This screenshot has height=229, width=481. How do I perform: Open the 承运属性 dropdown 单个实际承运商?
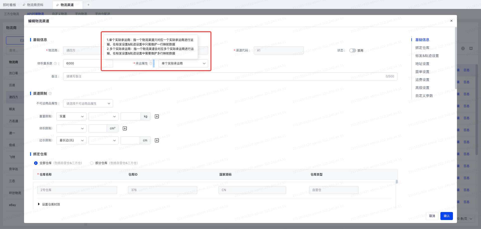[183, 63]
